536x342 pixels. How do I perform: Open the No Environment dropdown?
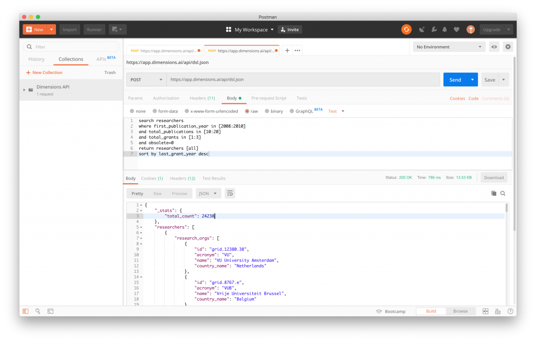coord(449,47)
